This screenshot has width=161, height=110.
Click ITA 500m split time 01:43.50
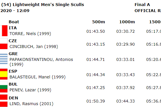click(x=95, y=31)
